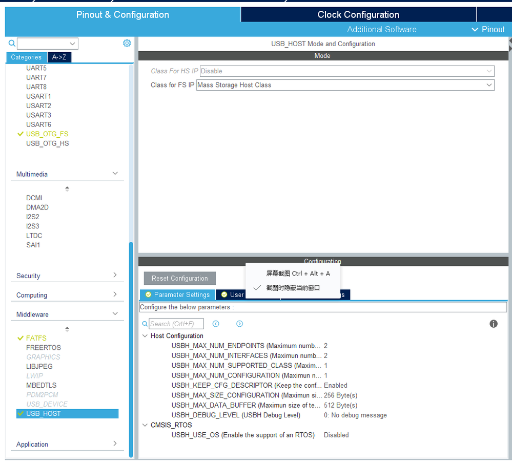This screenshot has width=512, height=464.
Task: Open the gear settings icon in categories panel
Action: coord(127,43)
